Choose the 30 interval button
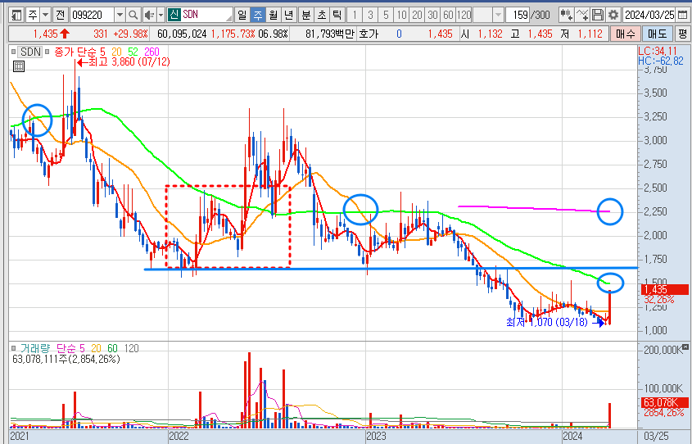The height and width of the screenshot is (444, 692). coord(432,15)
